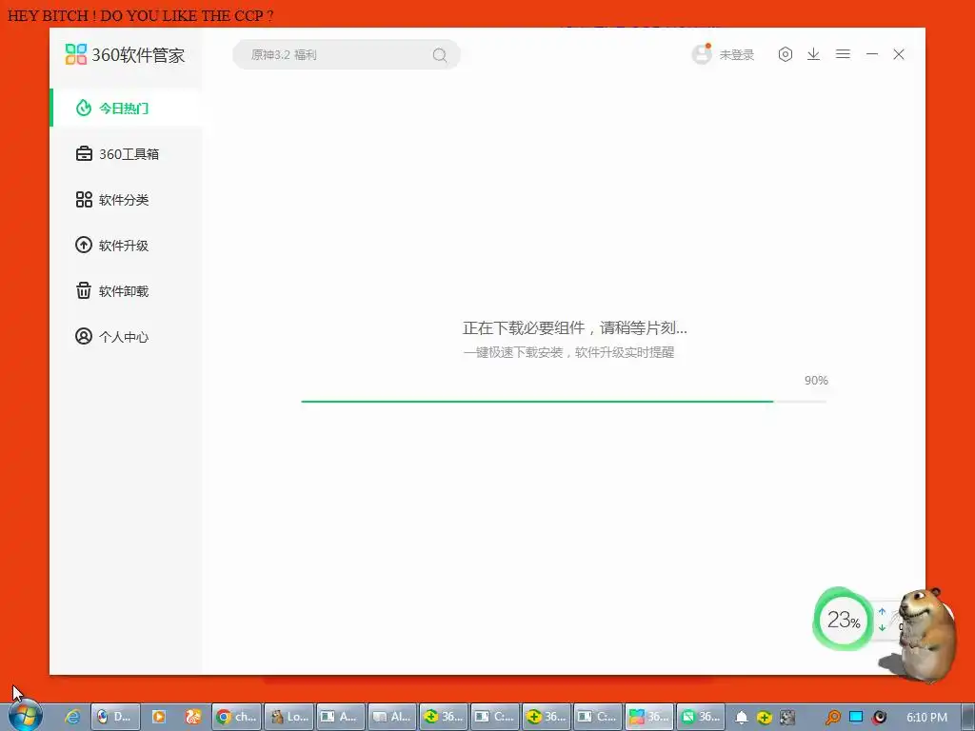This screenshot has width=975, height=731.
Task: Close the 360软件管家 window
Action: coord(899,54)
